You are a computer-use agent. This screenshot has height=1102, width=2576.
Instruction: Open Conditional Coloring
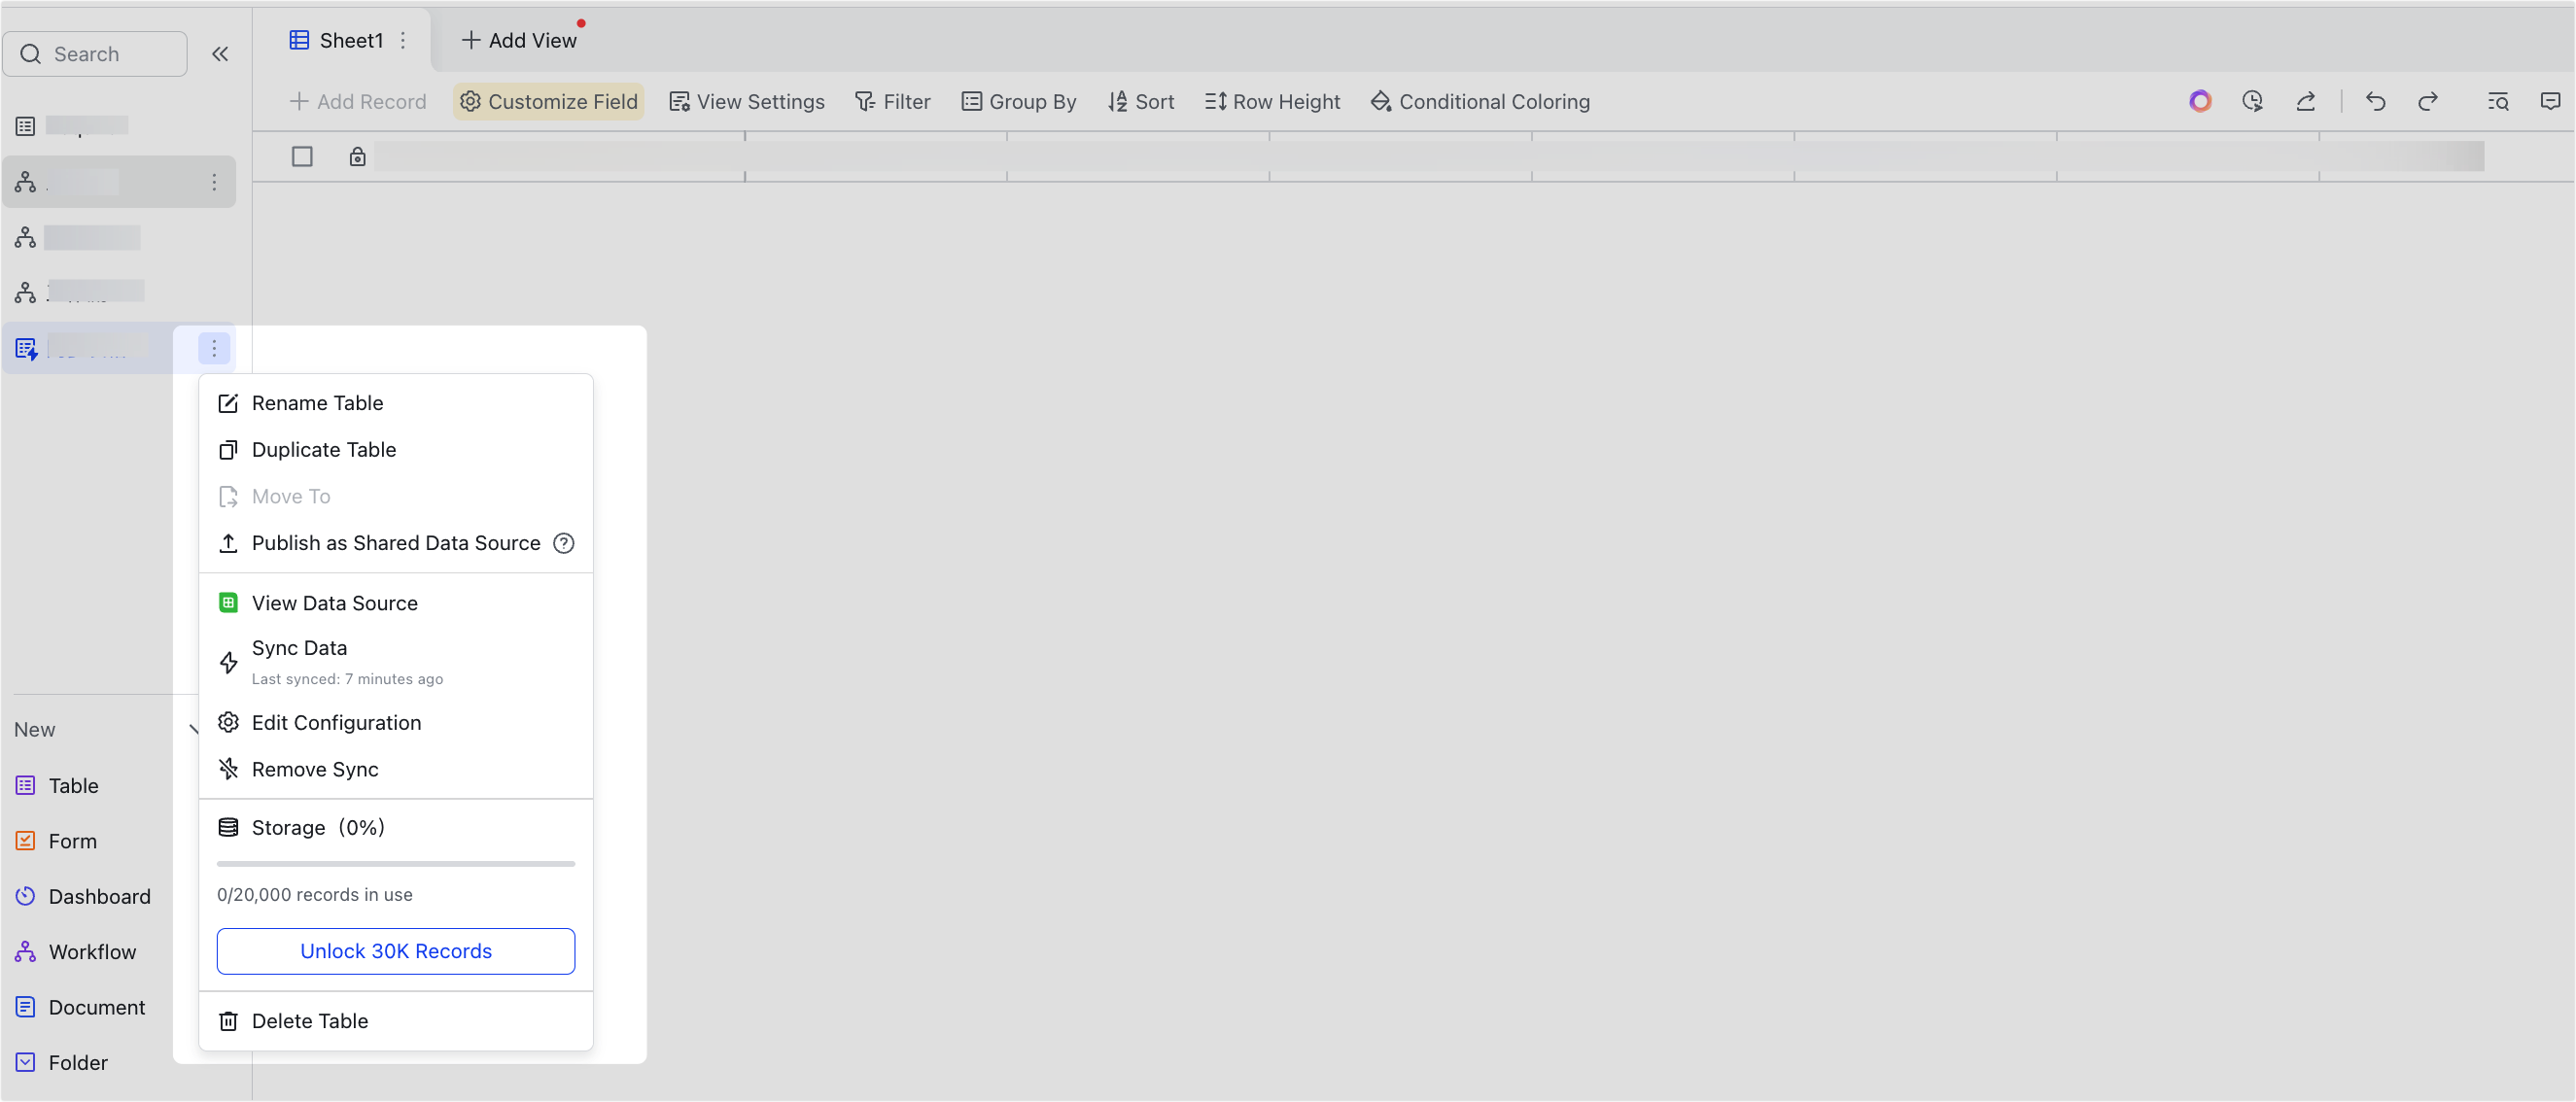(x=1480, y=101)
